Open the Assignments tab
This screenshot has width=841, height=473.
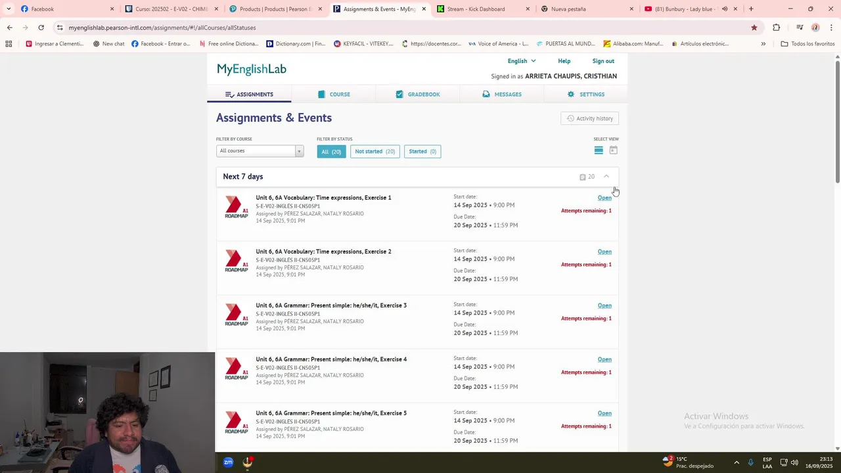(x=249, y=94)
